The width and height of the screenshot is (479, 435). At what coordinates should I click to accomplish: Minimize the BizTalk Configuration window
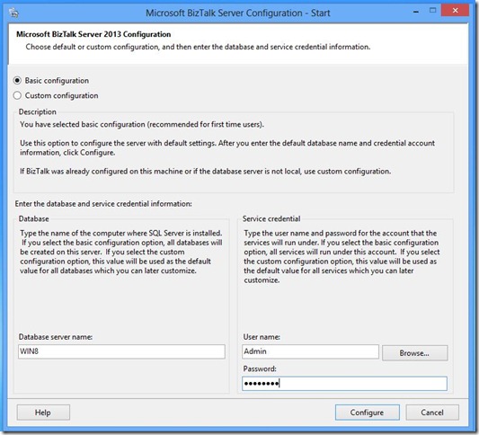(x=416, y=12)
